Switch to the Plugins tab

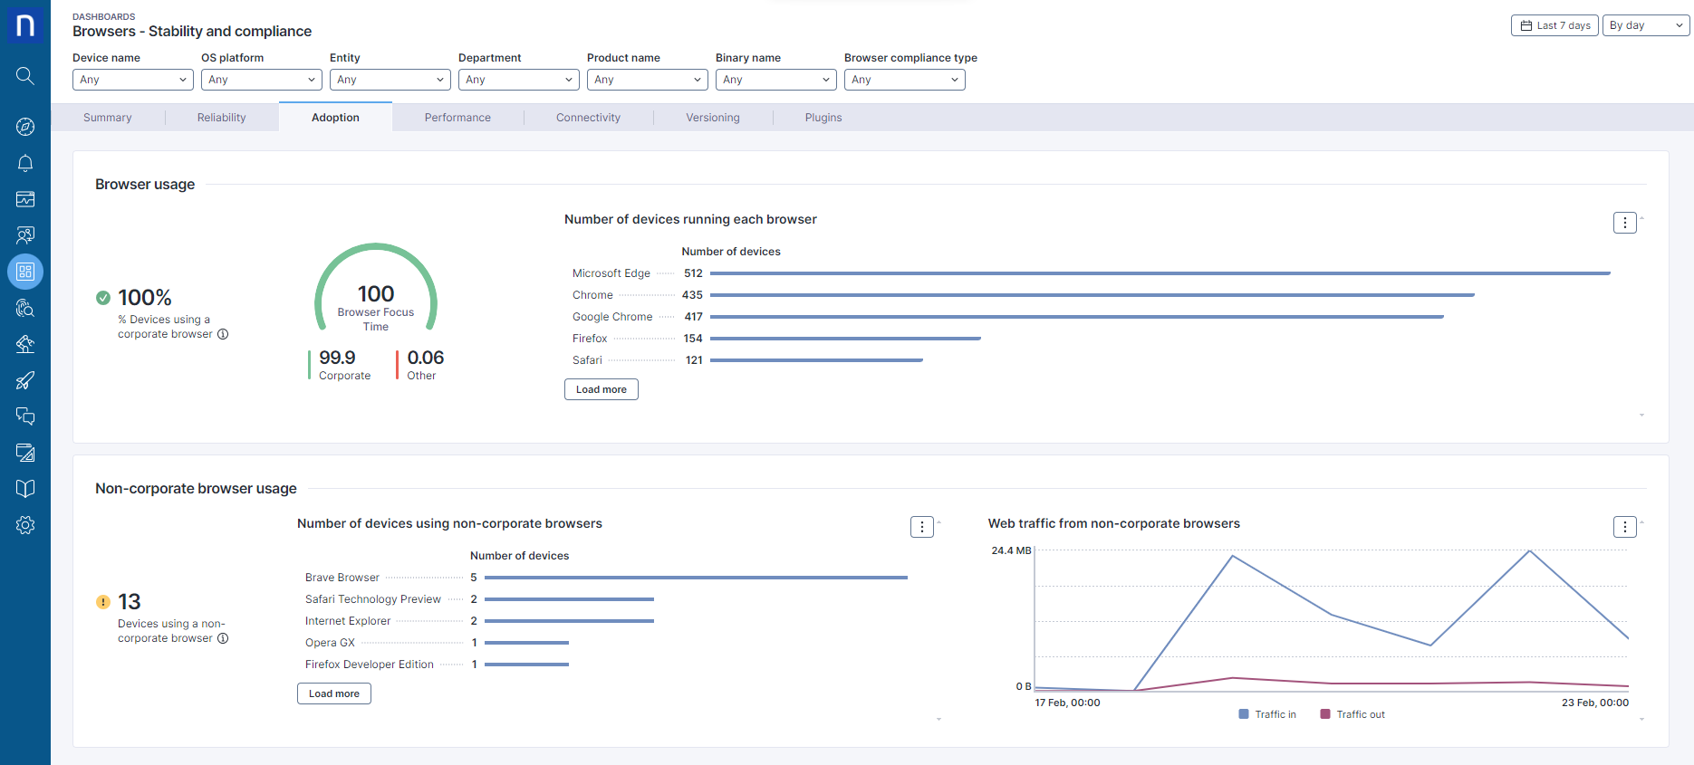point(823,118)
